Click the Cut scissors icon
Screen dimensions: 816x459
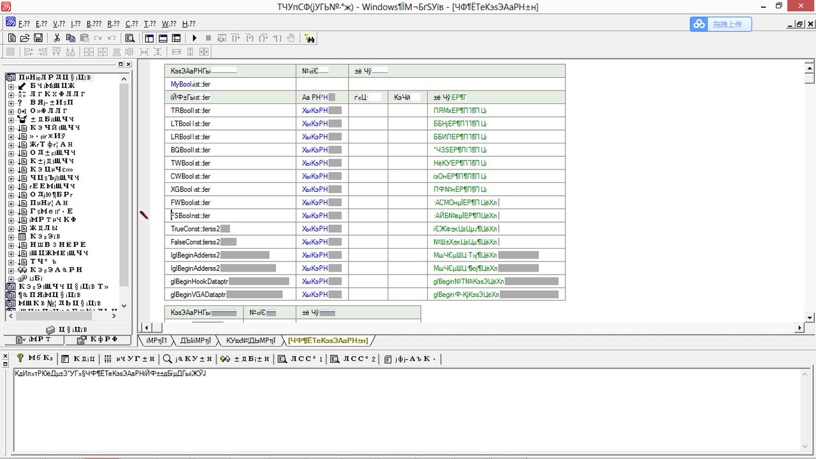57,38
